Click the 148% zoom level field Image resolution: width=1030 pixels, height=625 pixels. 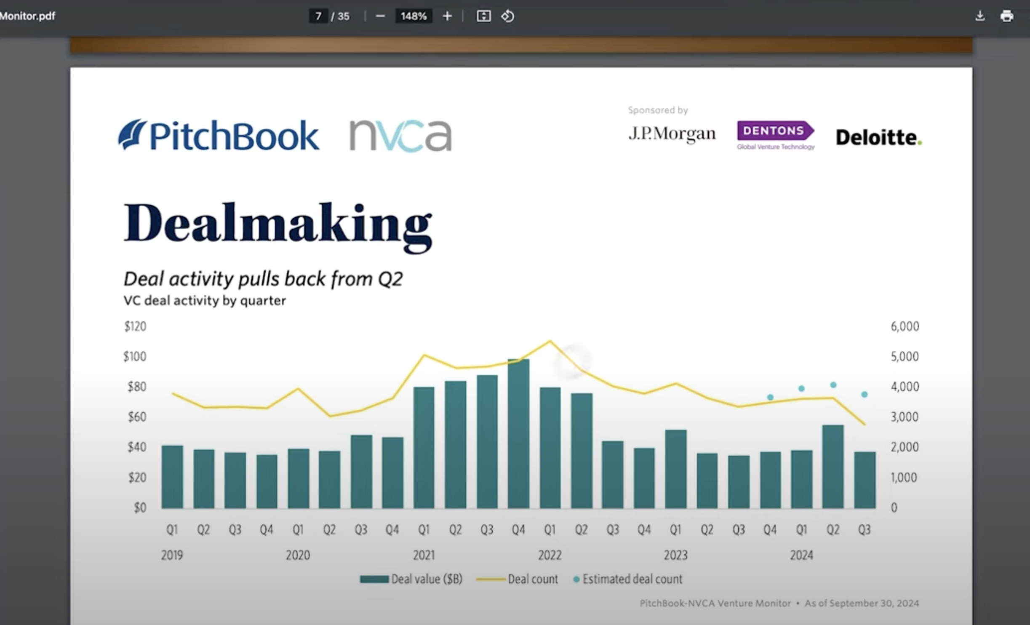414,16
